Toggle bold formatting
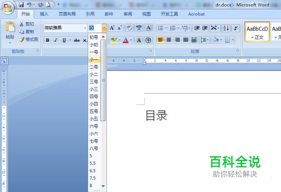Image resolution: width=281 pixels, height=192 pixels. [x=48, y=40]
